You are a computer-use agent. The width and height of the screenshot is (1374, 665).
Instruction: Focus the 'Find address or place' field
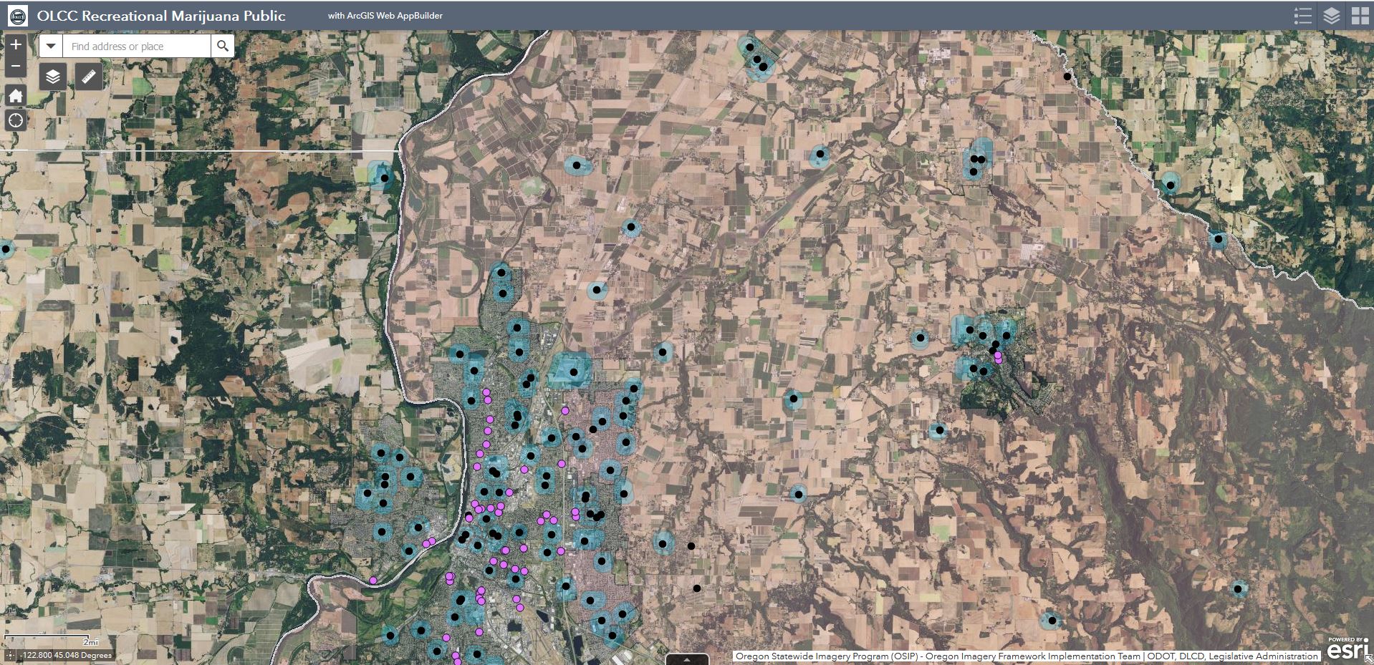[x=136, y=47]
